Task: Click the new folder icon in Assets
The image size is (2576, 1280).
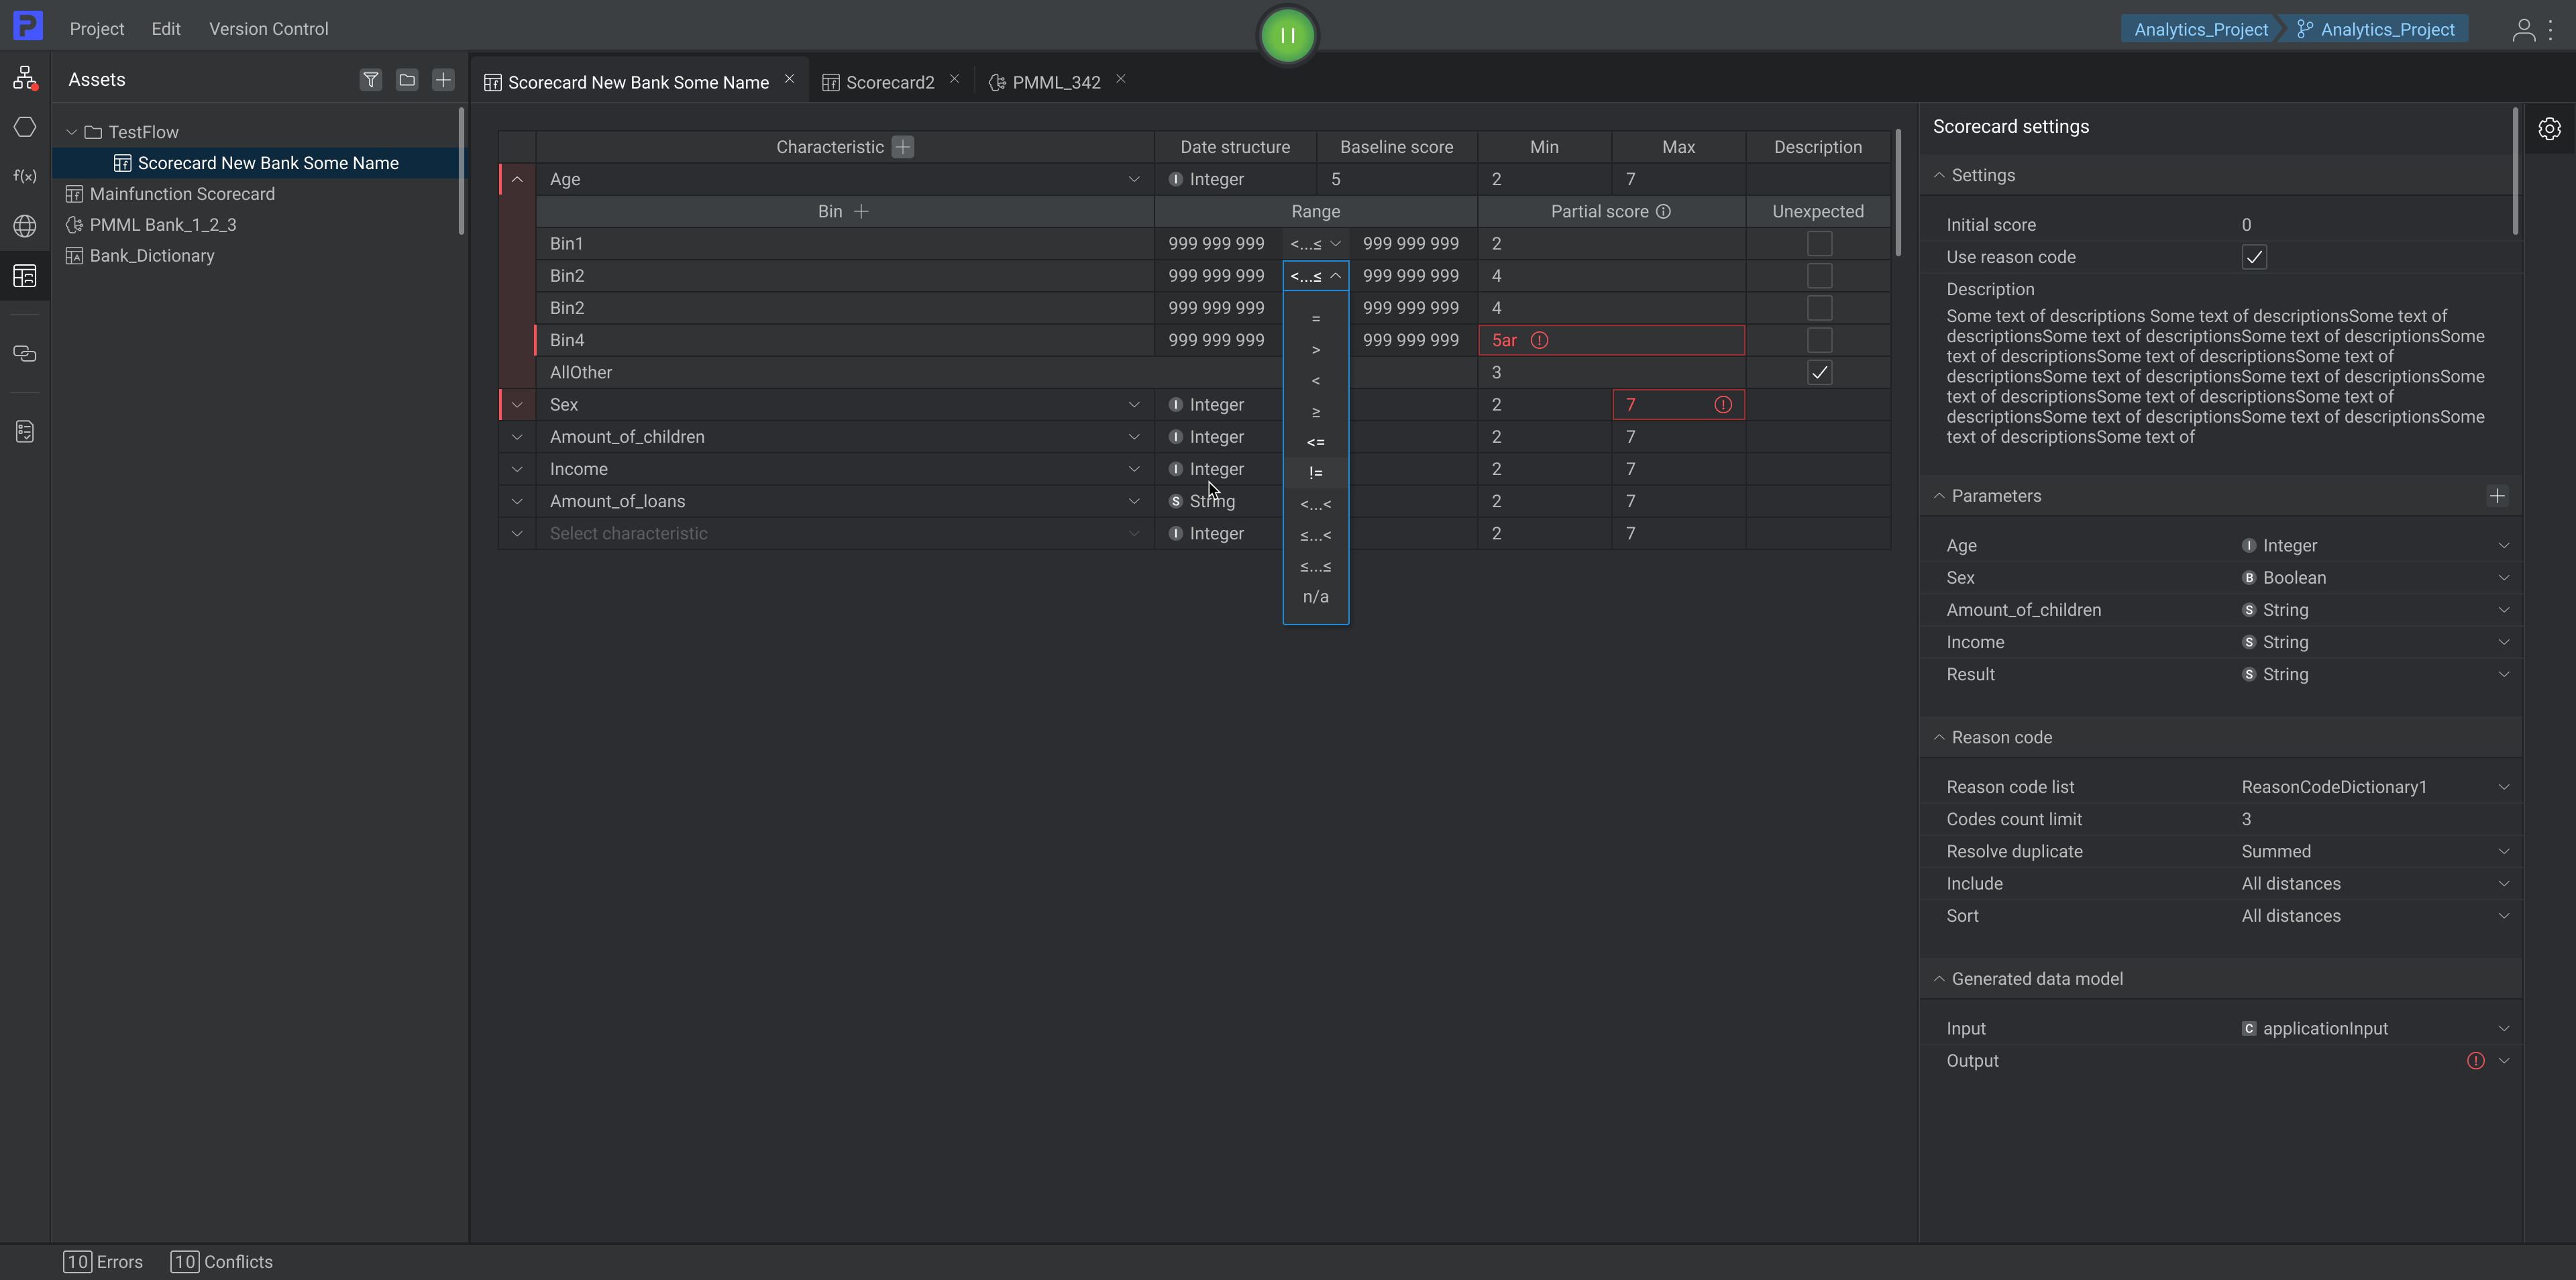Action: tap(407, 79)
